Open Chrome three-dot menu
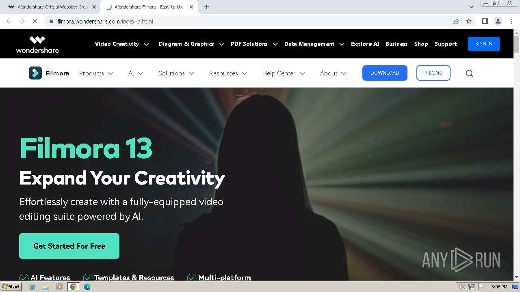This screenshot has height=292, width=520. (511, 21)
